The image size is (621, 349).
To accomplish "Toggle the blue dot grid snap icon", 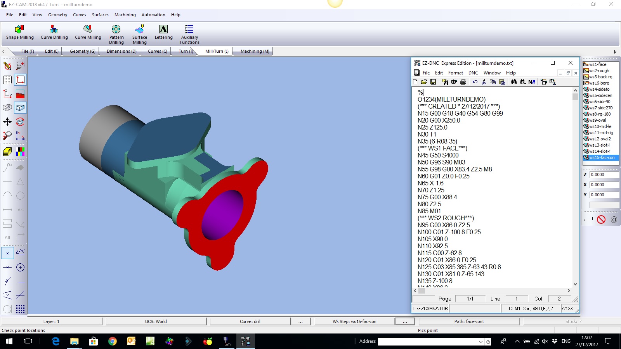I will coord(20,309).
